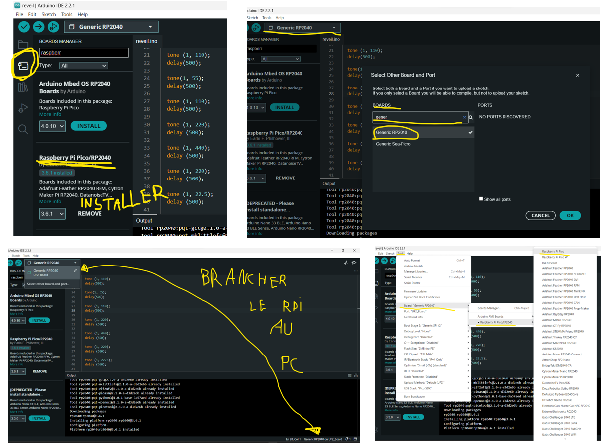605x444 pixels.
Task: Toggle the output lock icon in bottom-left Output panel
Action: click(x=356, y=375)
